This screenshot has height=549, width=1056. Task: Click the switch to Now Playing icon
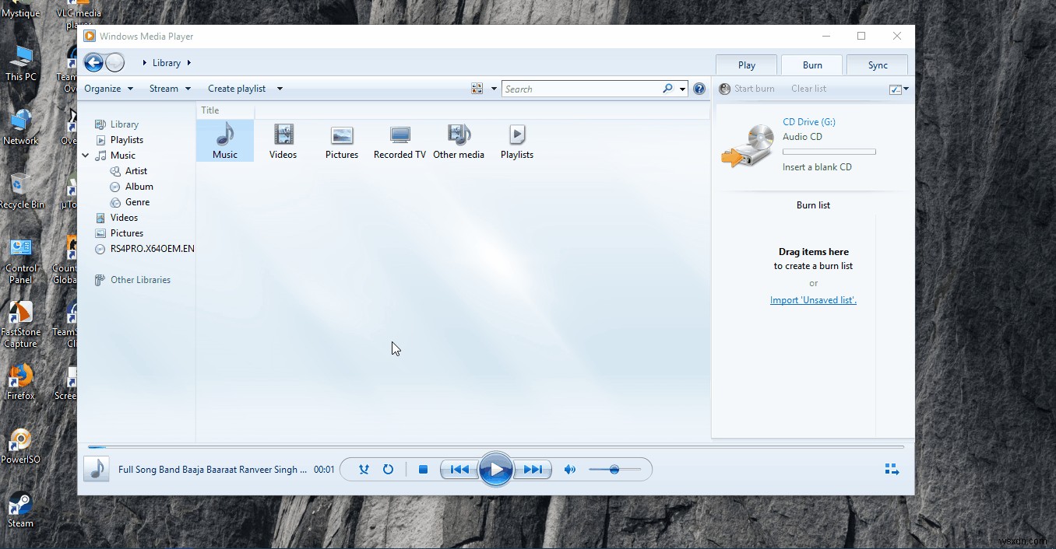(x=891, y=468)
